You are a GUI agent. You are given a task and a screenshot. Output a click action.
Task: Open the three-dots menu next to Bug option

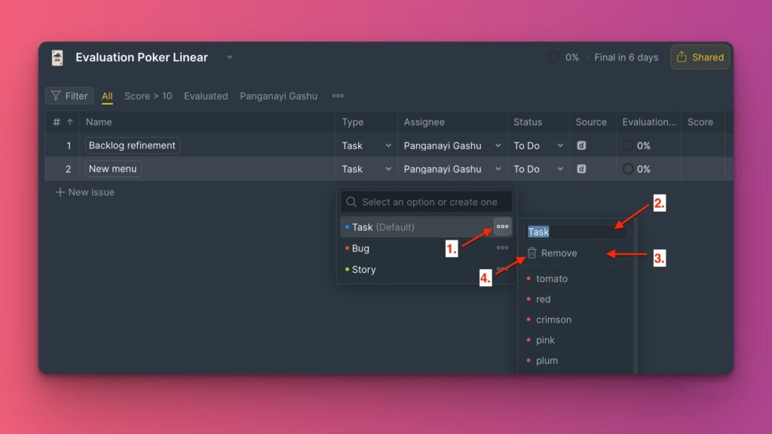pos(502,248)
